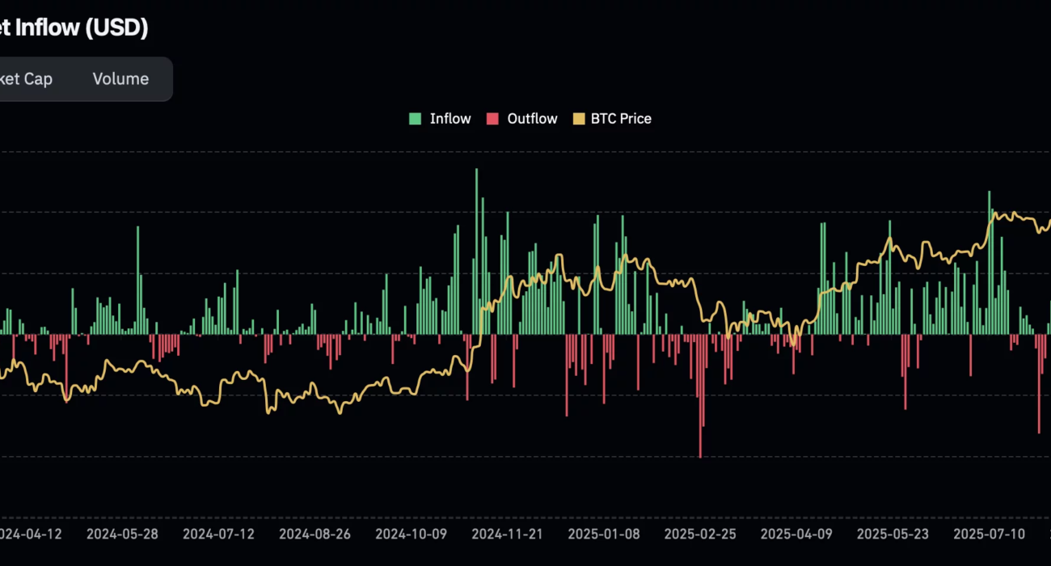Select the 2024-11-21 date label
The image size is (1051, 566).
pyautogui.click(x=508, y=534)
